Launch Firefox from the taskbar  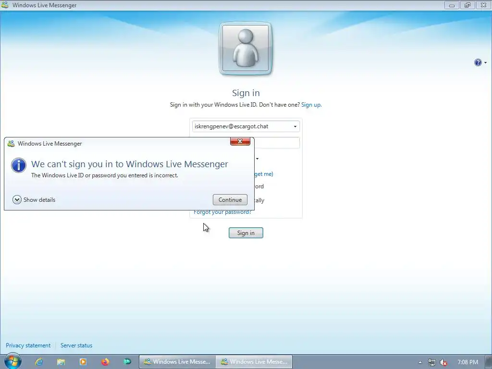pyautogui.click(x=105, y=362)
